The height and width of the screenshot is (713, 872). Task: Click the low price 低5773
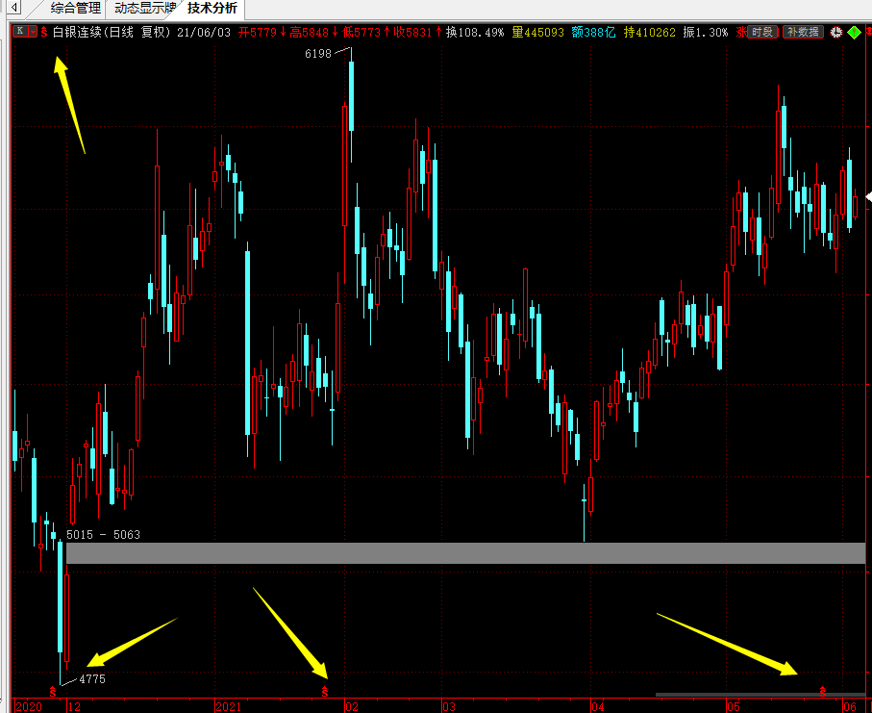pos(361,33)
